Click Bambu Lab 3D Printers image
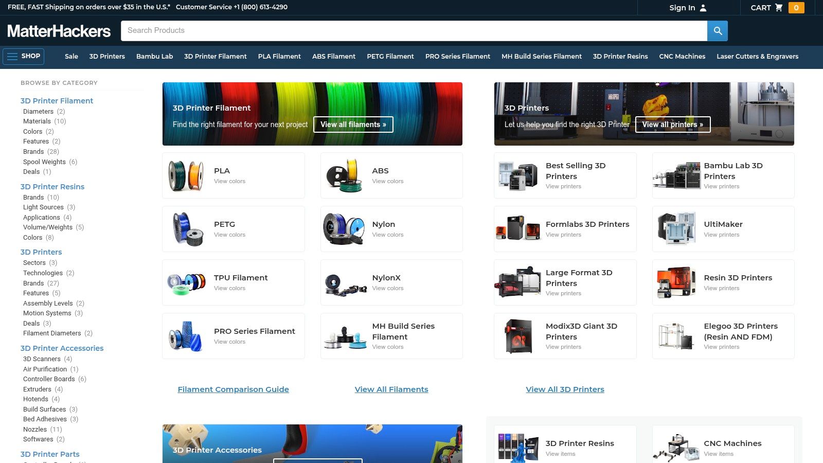The width and height of the screenshot is (823, 463). click(x=676, y=175)
